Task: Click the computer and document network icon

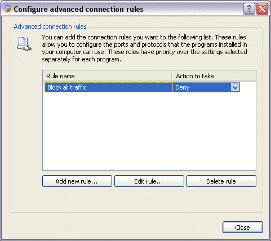Action: (x=24, y=44)
